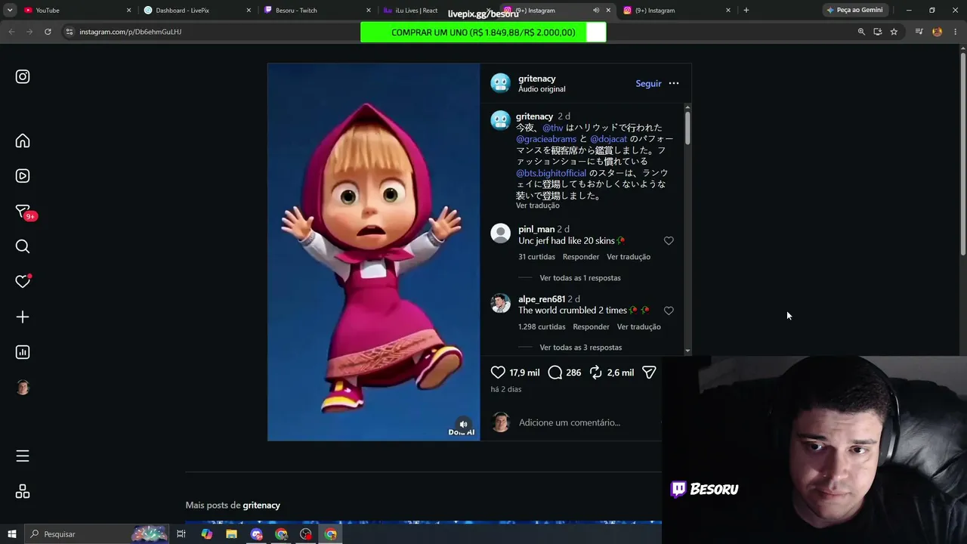967x544 pixels.
Task: Open the hamburger More menu in sidebar
Action: click(23, 456)
